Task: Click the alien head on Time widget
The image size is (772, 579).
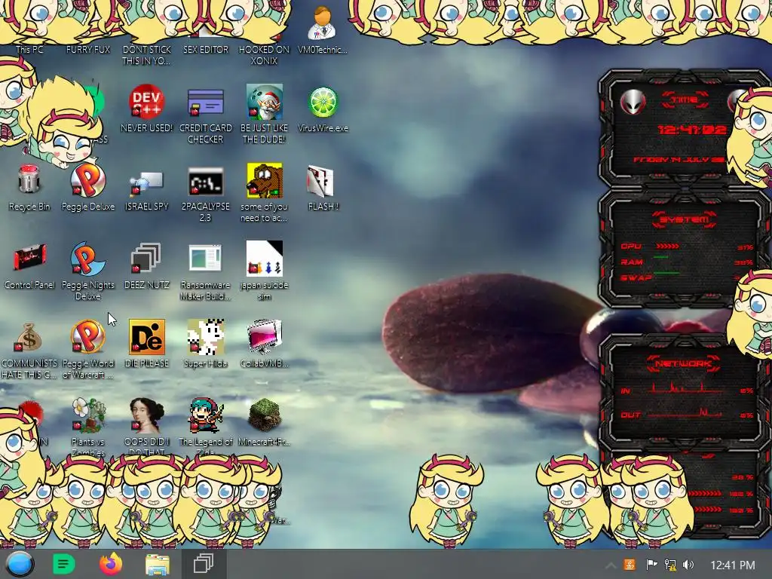Action: click(633, 103)
